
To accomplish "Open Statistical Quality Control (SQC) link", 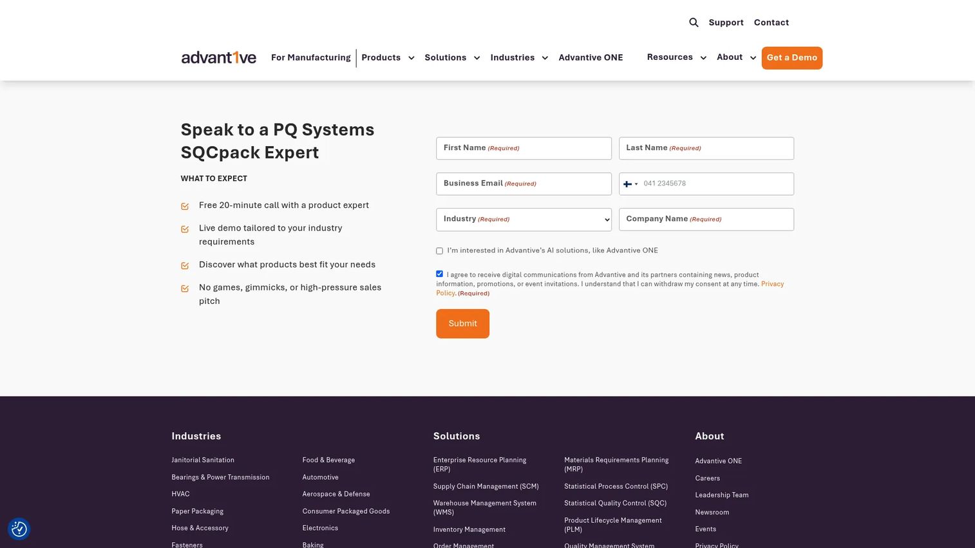I will (x=615, y=504).
